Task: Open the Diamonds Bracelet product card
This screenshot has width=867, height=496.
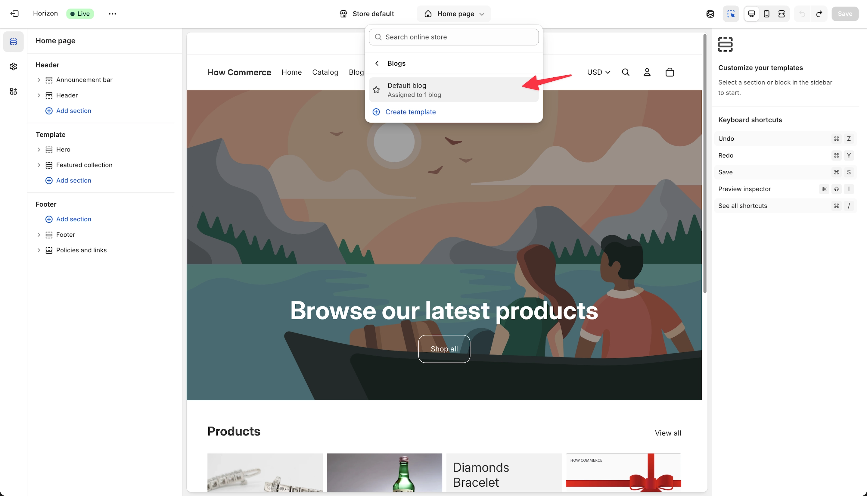Action: [504, 473]
